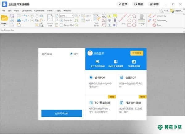185x134 pixels.
Task: Select the Area measuring tool
Action: [157, 25]
